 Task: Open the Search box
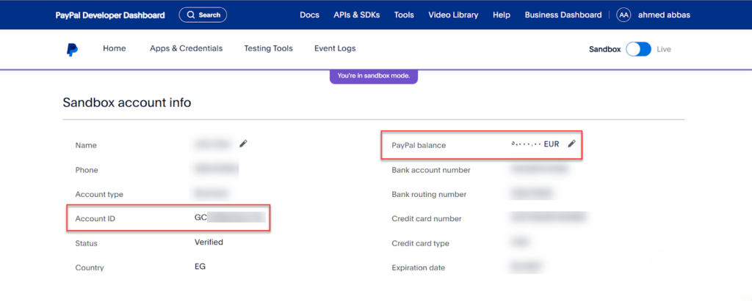[x=203, y=15]
